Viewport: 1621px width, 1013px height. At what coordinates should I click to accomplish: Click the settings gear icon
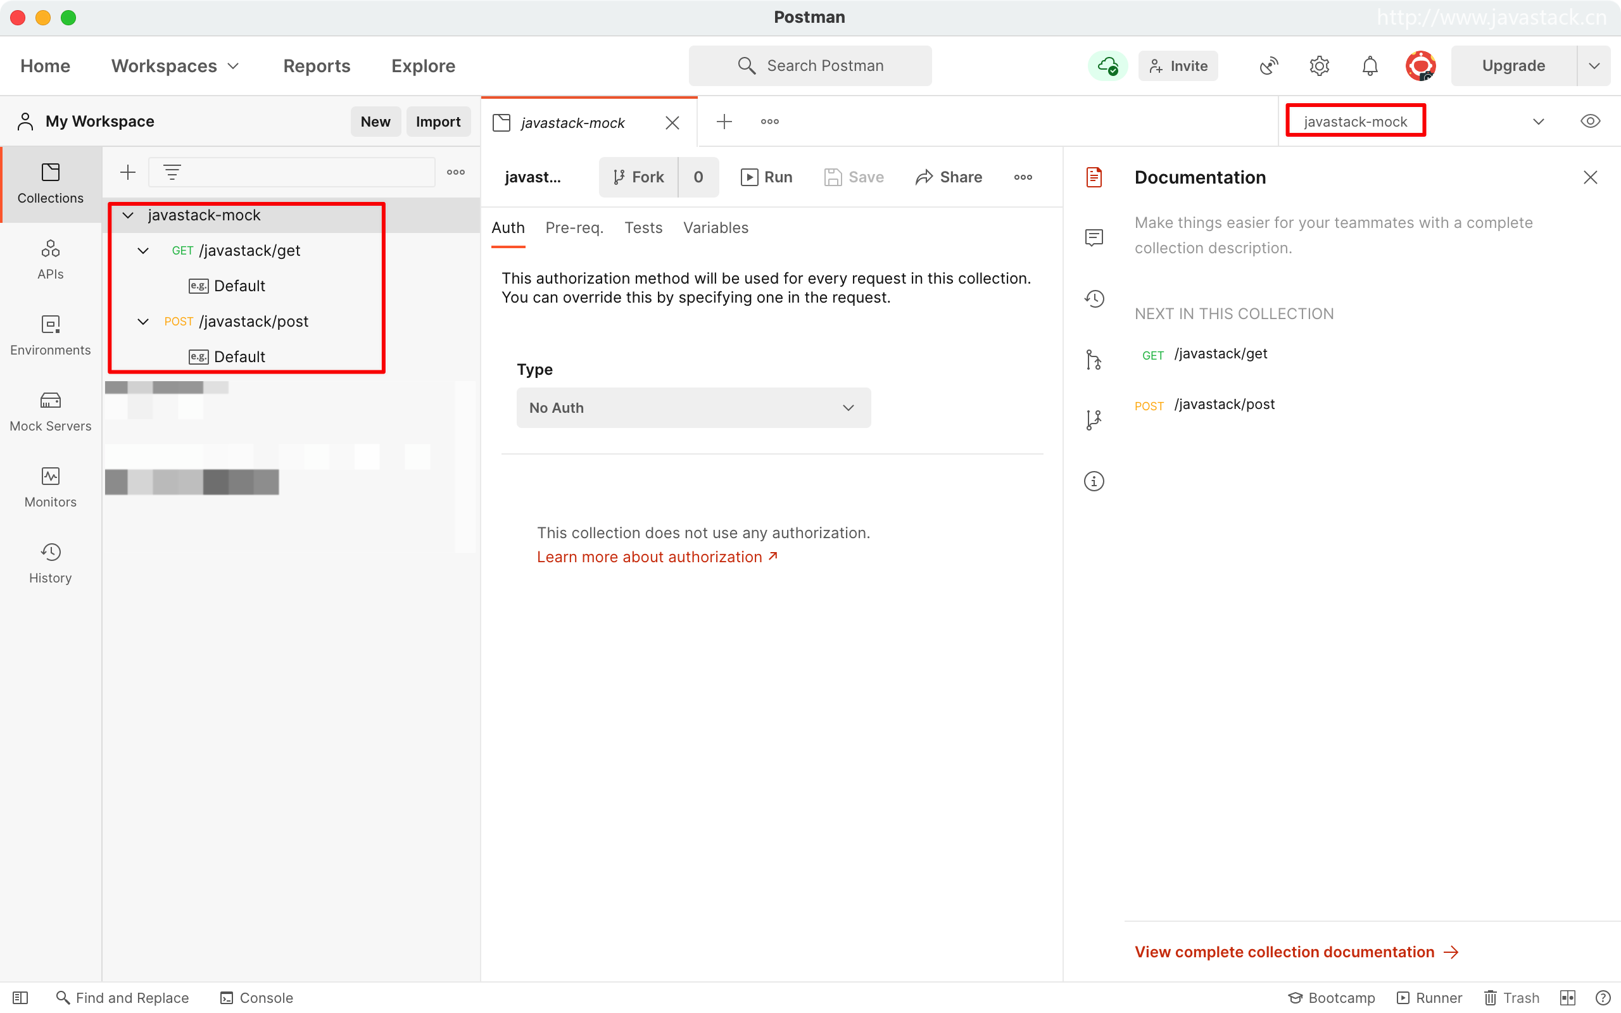(1319, 66)
